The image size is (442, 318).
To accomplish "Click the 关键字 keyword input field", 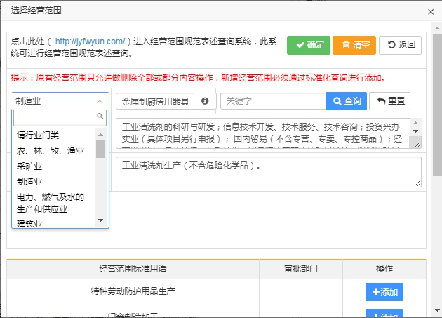I will click(x=272, y=101).
